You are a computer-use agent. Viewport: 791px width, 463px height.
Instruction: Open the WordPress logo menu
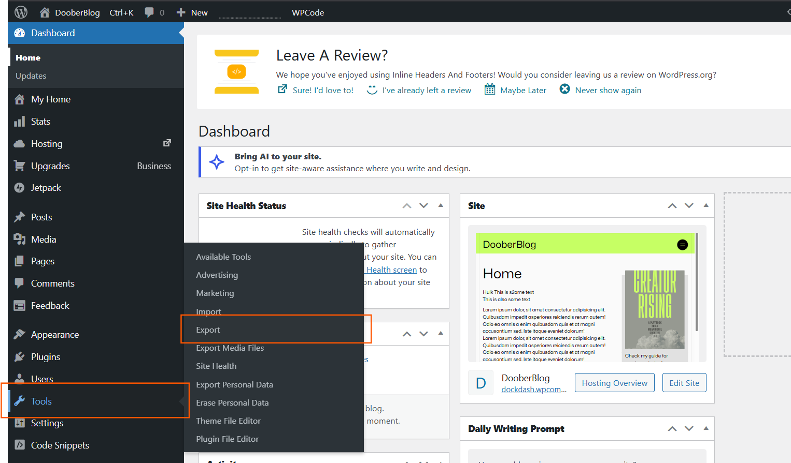pyautogui.click(x=21, y=12)
